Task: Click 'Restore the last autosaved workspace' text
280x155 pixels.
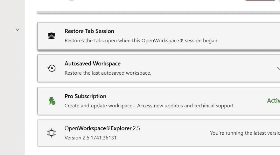Action: click(x=108, y=73)
